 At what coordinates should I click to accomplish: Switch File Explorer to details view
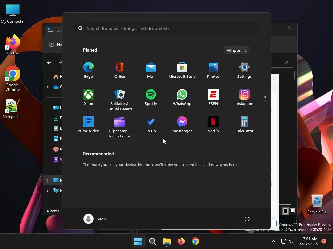[x=286, y=211]
